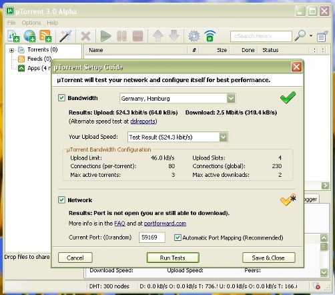
Task: Open the Create New Torrent wand icon
Action: pos(65,36)
